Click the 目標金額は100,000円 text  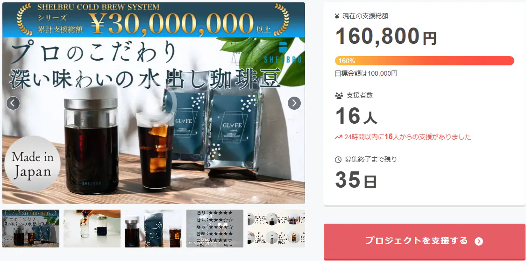pyautogui.click(x=366, y=73)
